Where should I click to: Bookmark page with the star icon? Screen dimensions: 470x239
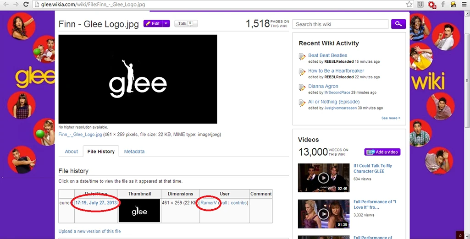pyautogui.click(x=409, y=5)
